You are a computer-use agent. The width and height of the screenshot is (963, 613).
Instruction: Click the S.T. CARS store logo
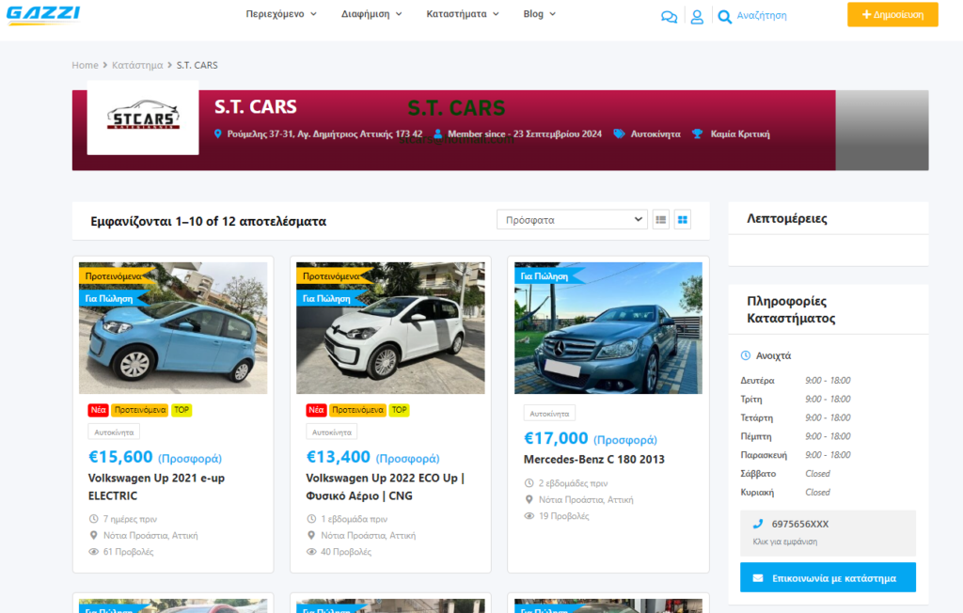click(143, 117)
